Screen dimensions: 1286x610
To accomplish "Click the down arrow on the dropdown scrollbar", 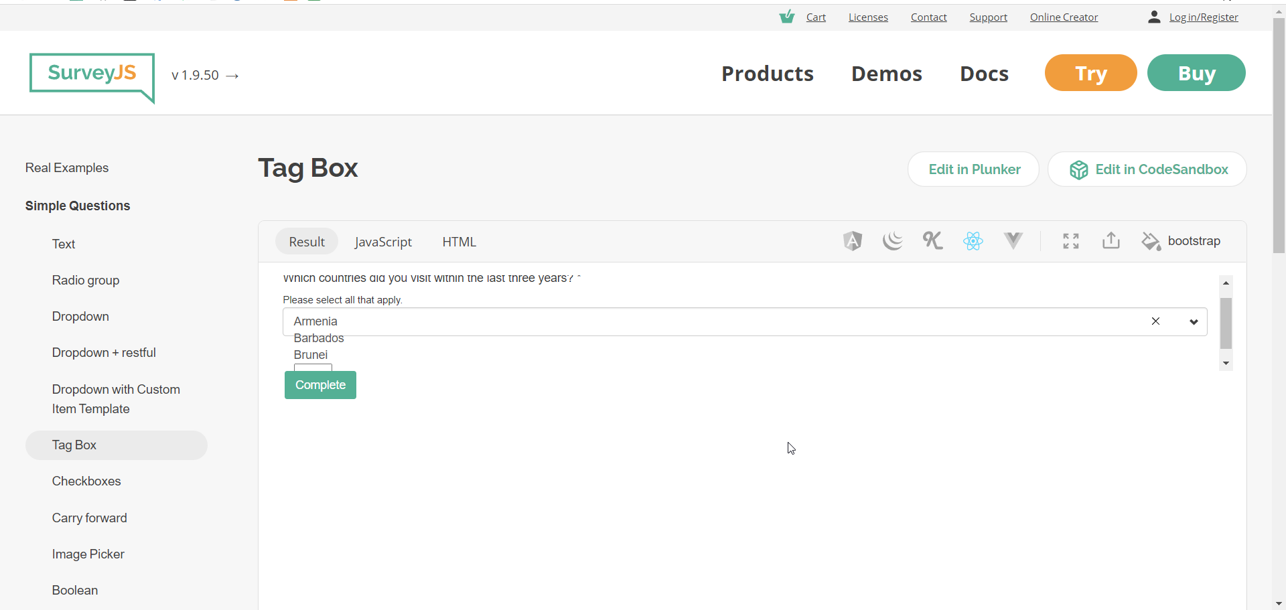I will pos(1226,363).
